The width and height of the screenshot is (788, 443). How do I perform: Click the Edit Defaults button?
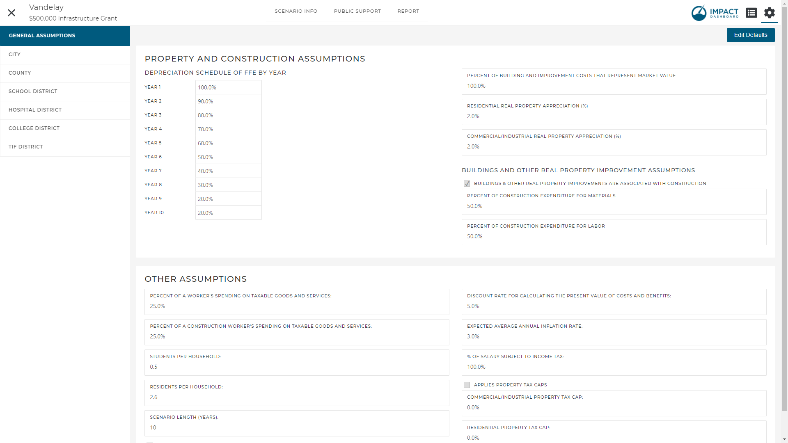click(x=751, y=35)
